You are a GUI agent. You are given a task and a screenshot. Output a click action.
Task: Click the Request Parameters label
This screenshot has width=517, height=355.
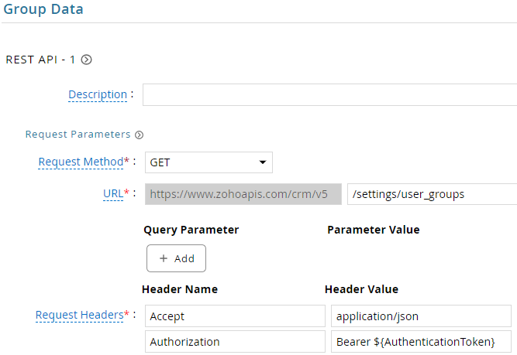point(78,135)
